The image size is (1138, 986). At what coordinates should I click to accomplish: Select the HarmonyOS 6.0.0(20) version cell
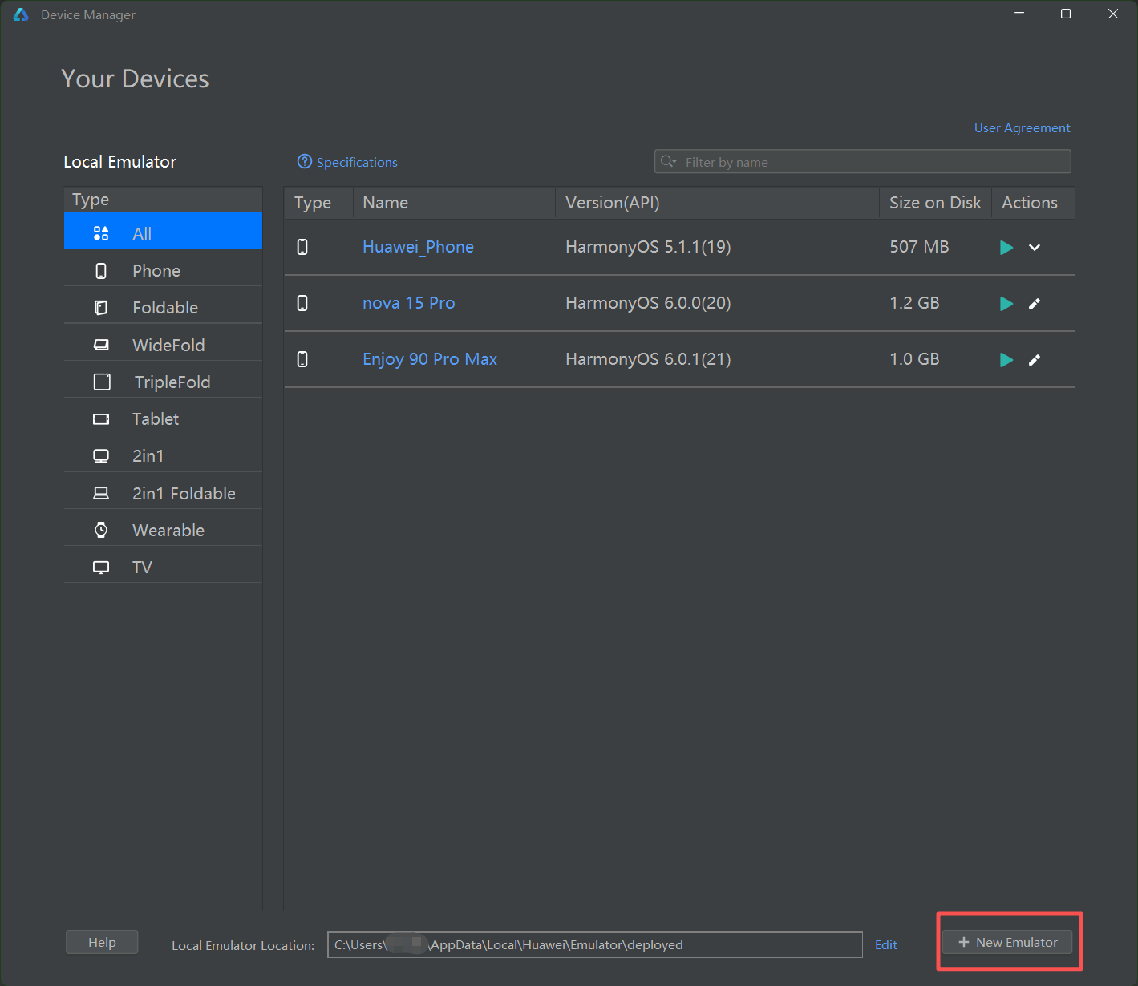click(648, 303)
